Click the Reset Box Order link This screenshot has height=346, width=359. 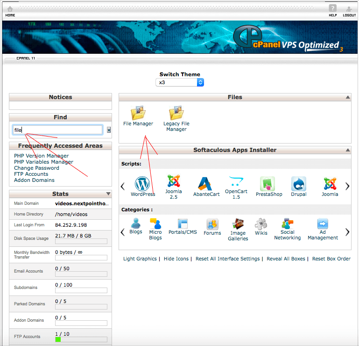tap(331, 259)
